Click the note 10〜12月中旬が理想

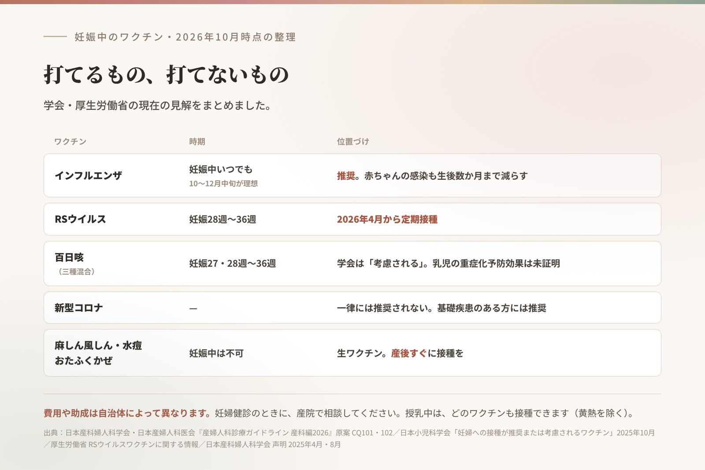[223, 183]
